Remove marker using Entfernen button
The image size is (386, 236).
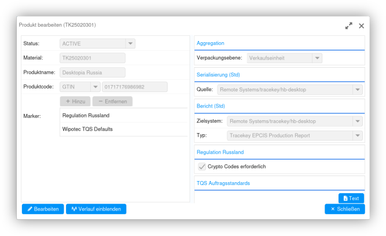(112, 101)
